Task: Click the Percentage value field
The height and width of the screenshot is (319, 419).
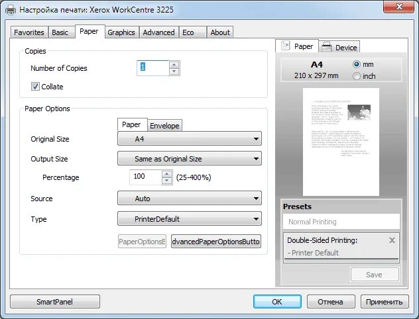Action: pos(146,177)
